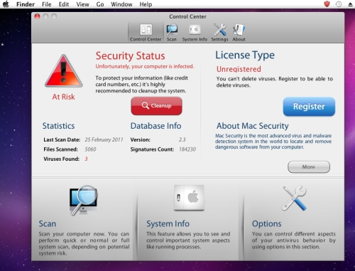Image resolution: width=355 pixels, height=271 pixels.
Task: Click the More button
Action: click(309, 167)
